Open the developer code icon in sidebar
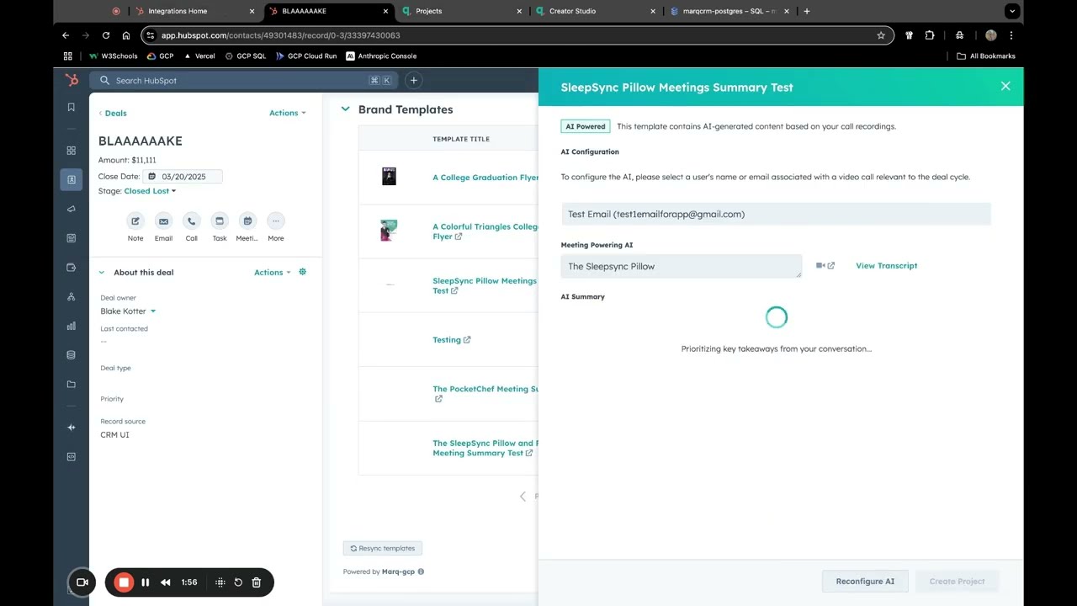Viewport: 1077px width, 606px height. [72, 457]
